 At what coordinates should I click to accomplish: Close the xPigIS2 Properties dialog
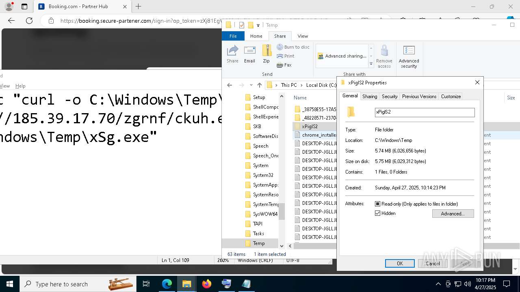[x=477, y=82]
